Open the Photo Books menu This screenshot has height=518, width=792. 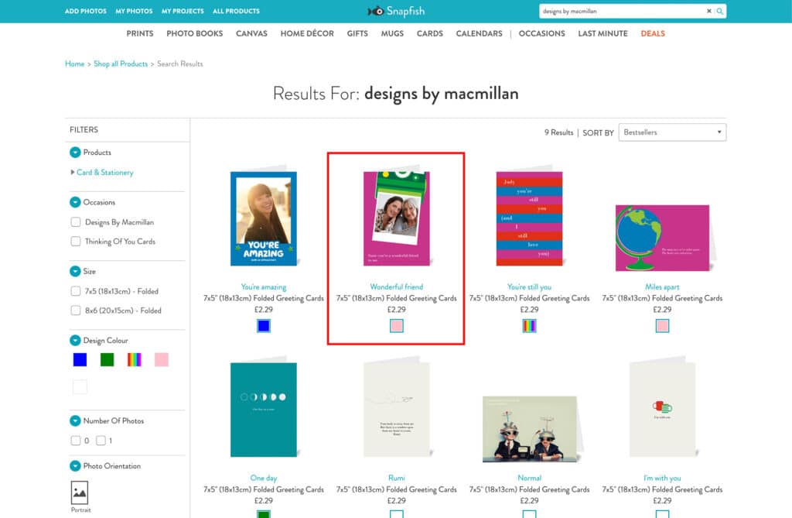194,33
